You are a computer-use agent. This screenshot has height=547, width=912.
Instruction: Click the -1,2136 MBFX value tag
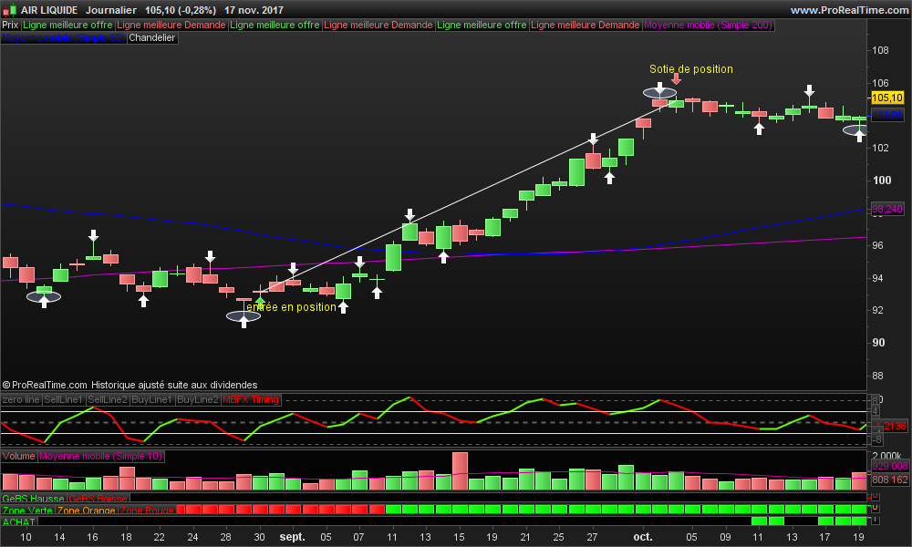890,426
